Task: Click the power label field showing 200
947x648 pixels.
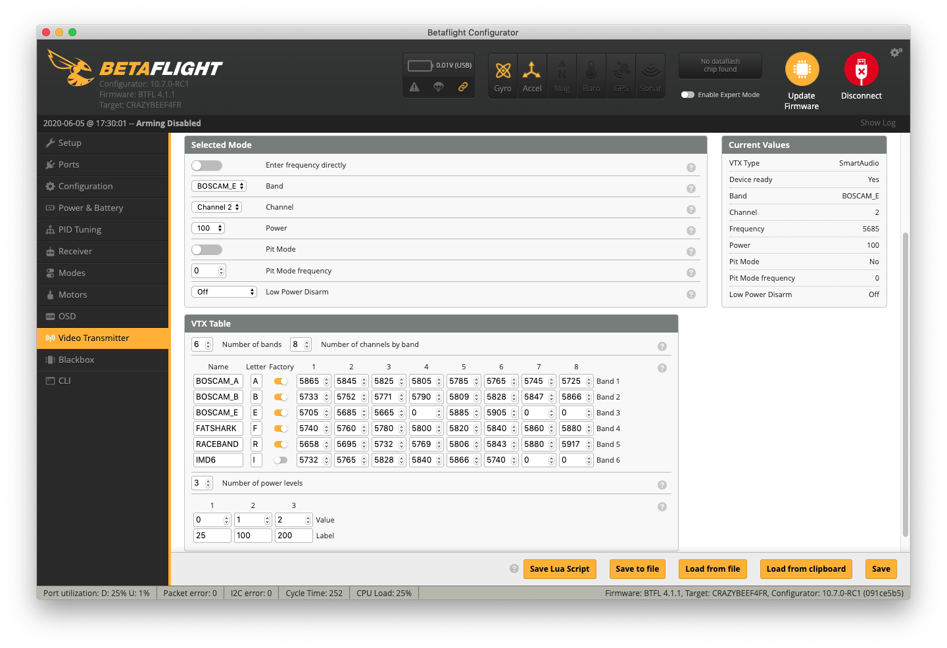Action: [x=294, y=536]
